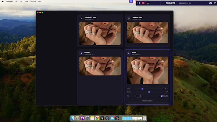The height and width of the screenshot is (122, 217).
Task: Open the Trash in the Dock
Action: [x=144, y=118]
